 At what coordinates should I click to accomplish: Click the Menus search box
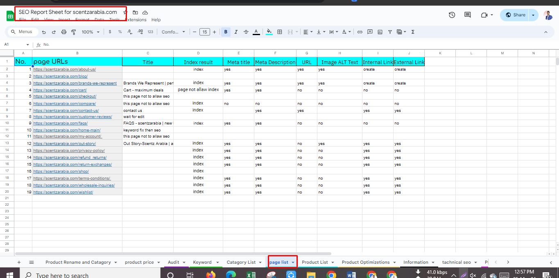click(23, 32)
